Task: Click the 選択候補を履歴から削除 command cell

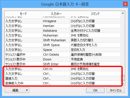Action: coord(95,55)
